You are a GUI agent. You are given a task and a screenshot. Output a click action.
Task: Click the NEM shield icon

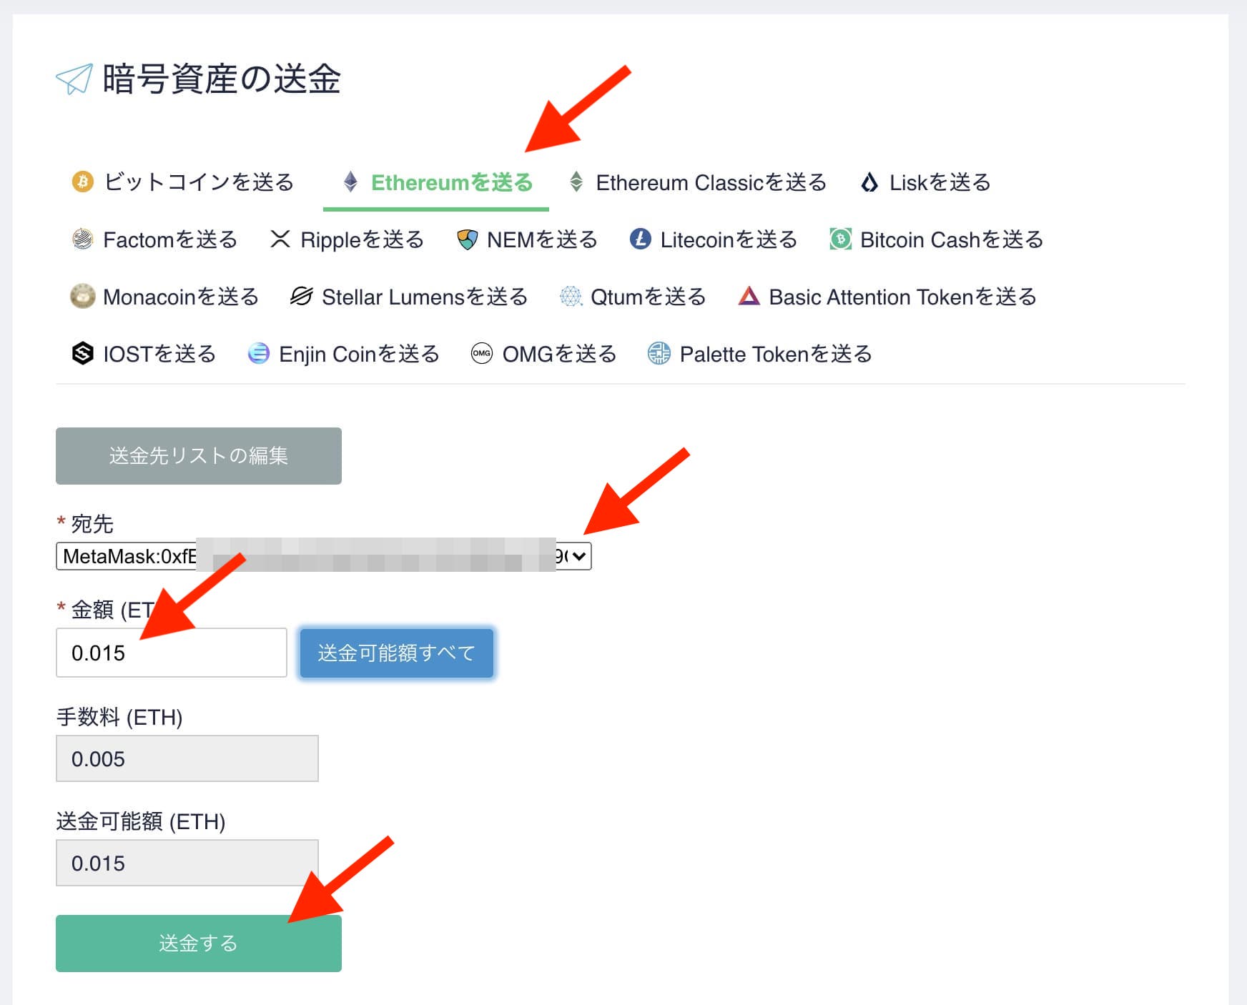click(x=467, y=239)
